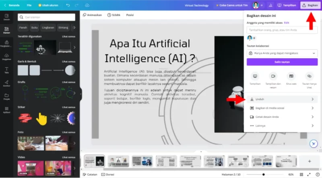Click the Tampilkan present button in header
This screenshot has width=322, height=178.
pos(287,5)
